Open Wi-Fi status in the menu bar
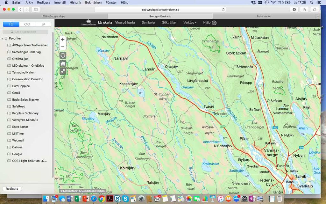The image size is (326, 204). click(273, 3)
